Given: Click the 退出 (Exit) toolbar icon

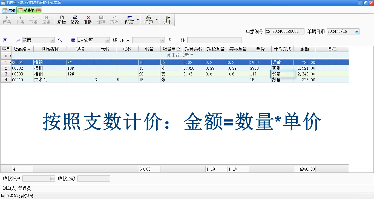Looking at the screenshot, I should coord(167,20).
